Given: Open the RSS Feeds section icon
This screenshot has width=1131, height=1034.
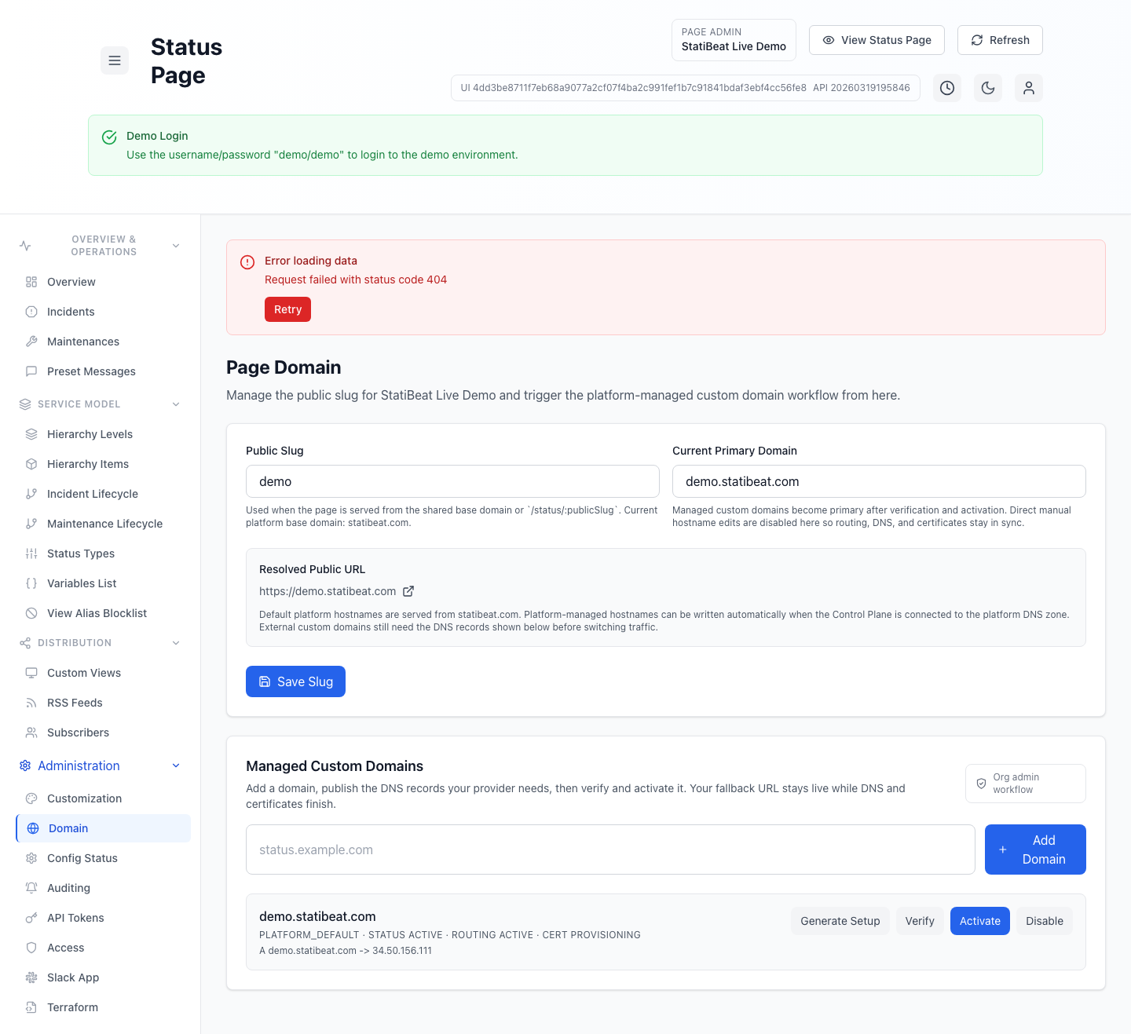Looking at the screenshot, I should tap(31, 703).
